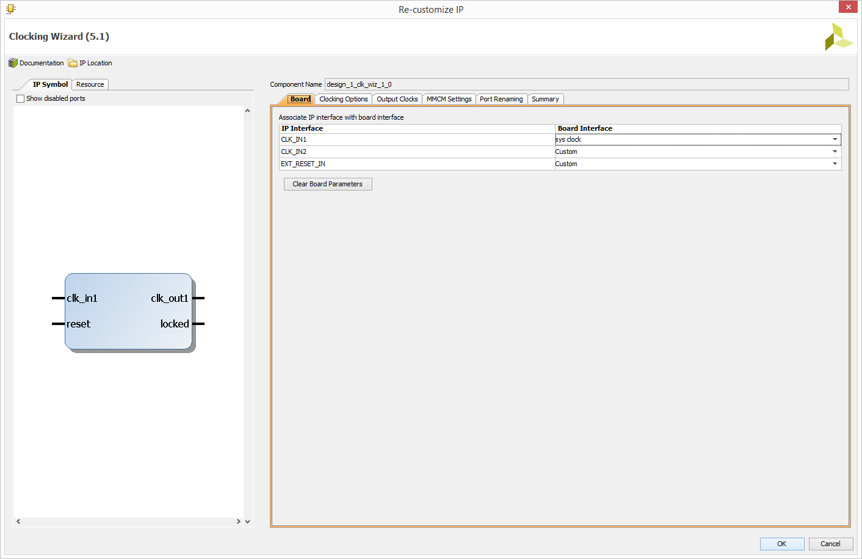This screenshot has height=559, width=862.
Task: Click the IP Location folder icon
Action: (x=73, y=63)
